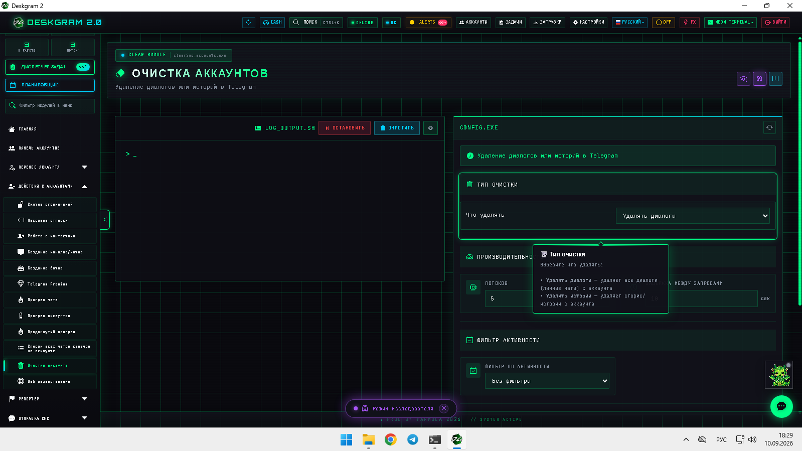Open the Аккаунты top menu

[x=473, y=23]
